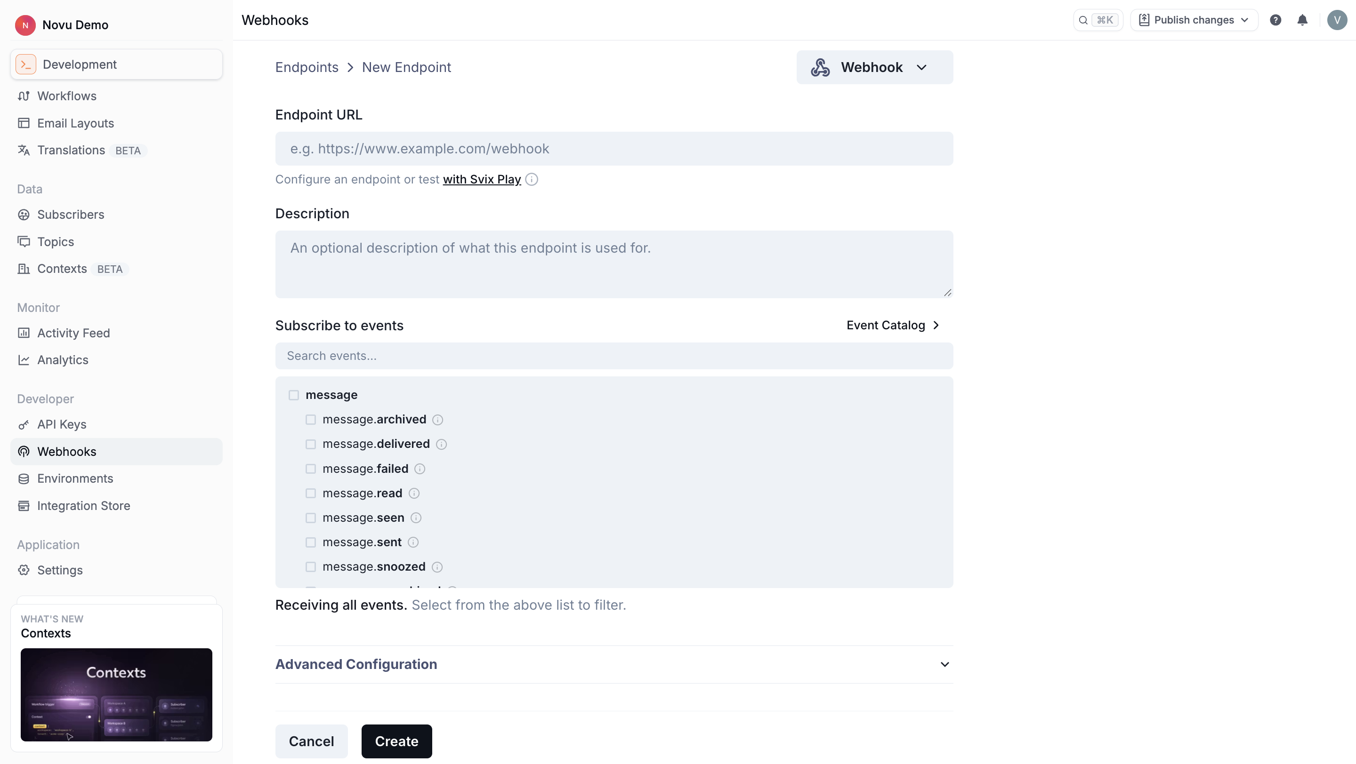The image size is (1356, 764).
Task: Navigate to Endpoints via the breadcrumb
Action: click(307, 67)
